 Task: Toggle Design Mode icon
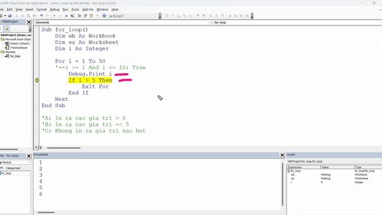point(72,16)
